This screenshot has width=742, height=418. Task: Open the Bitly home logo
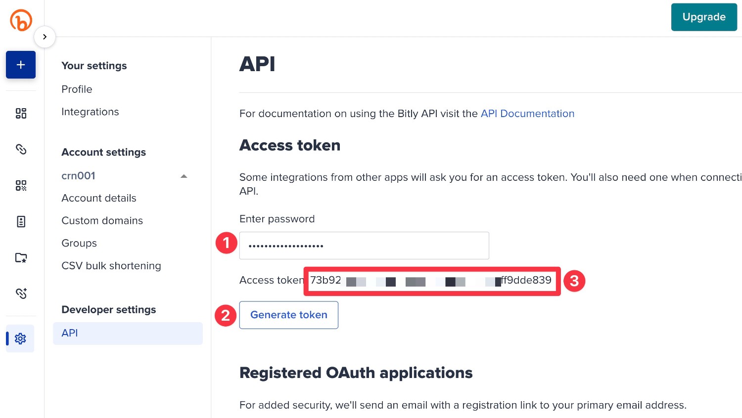pyautogui.click(x=21, y=20)
